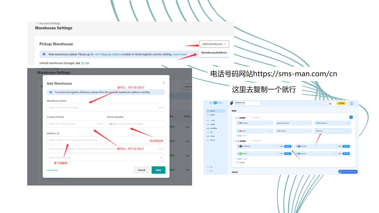This screenshot has width=379, height=213.
Task: Edit the default warehouse zzz
Action: pos(85,63)
